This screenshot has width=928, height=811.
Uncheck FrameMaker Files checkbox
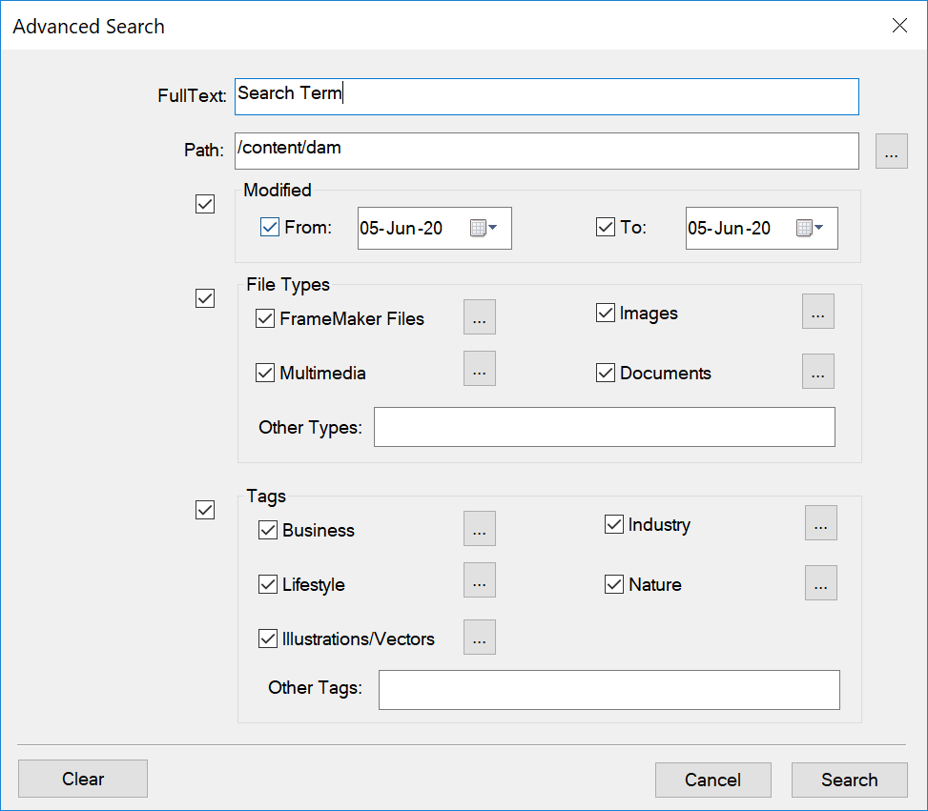265,318
